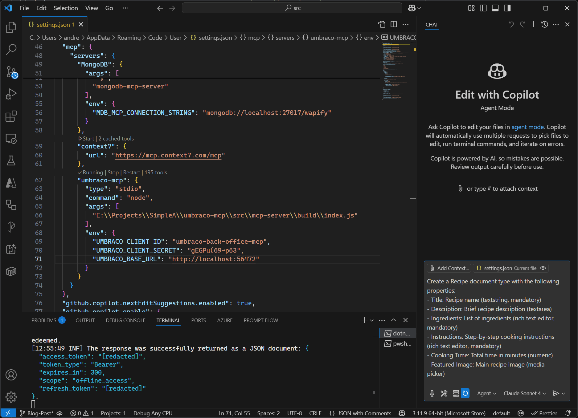Screen dimensions: 578x418
Task: Open the Claude Sonnet 4 model picker
Action: 525,393
